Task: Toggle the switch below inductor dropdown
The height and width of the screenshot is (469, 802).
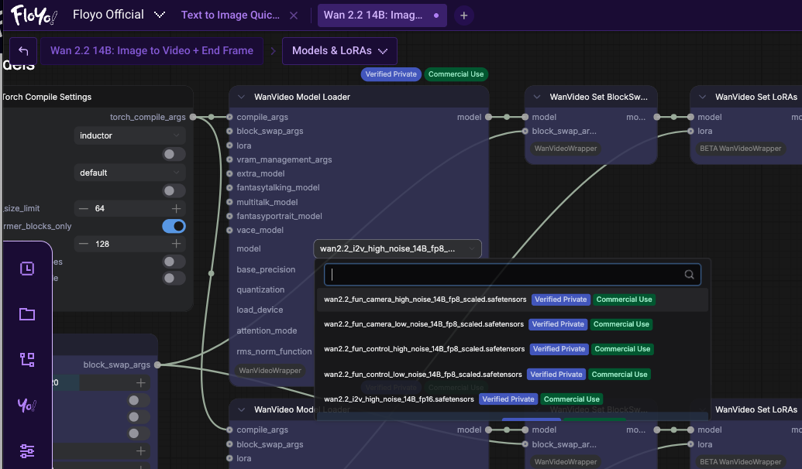Action: (x=174, y=154)
